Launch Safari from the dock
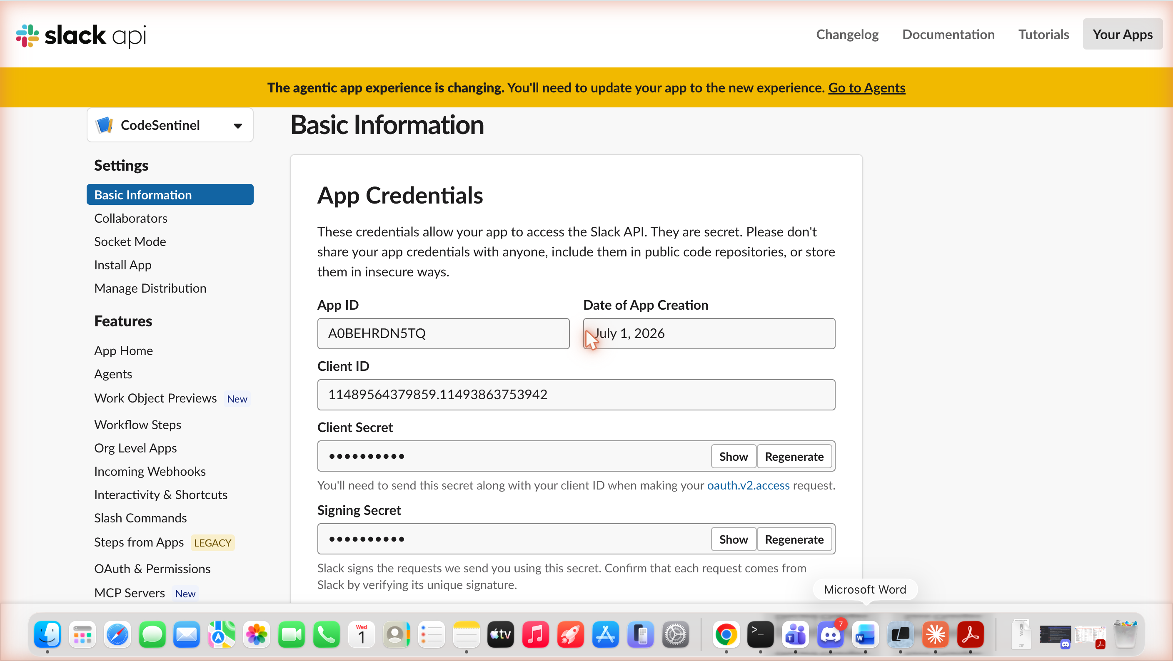The width and height of the screenshot is (1173, 661). pos(117,634)
